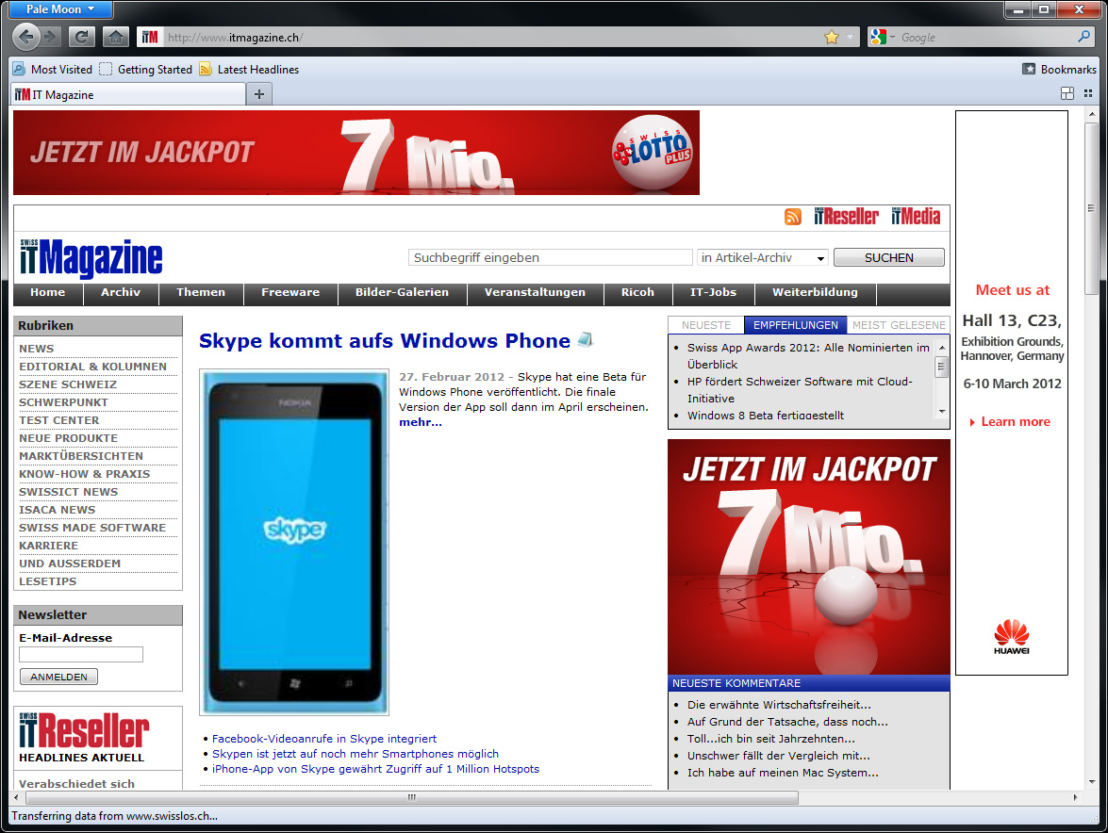Image resolution: width=1108 pixels, height=833 pixels.
Task: Switch to the NEUESTE tab
Action: [706, 325]
